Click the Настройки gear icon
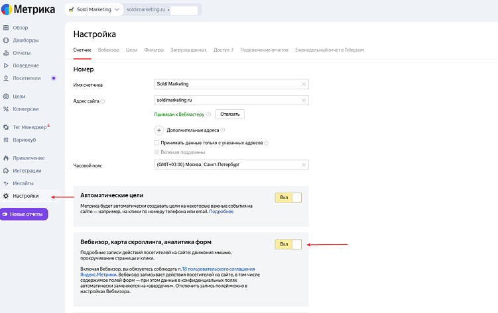Screen dimensions: 498x313 [x=6, y=196]
